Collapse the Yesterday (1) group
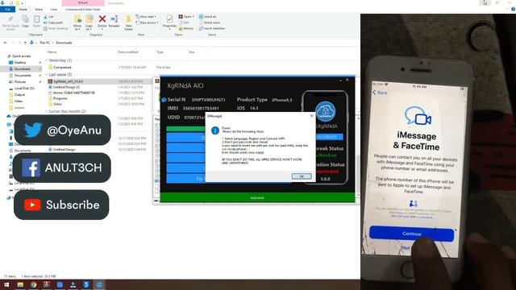Image resolution: width=516 pixels, height=290 pixels. click(x=47, y=60)
